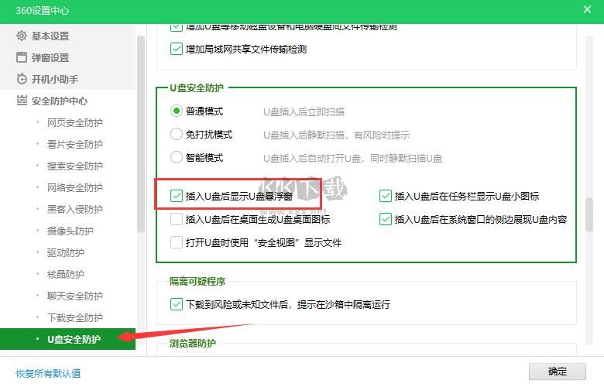Click the 开机小助手 clock icon
Image resolution: width=604 pixels, height=387 pixels.
(x=22, y=79)
